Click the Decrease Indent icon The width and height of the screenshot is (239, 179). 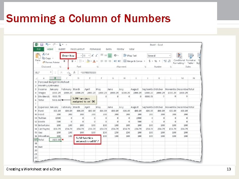116,61
